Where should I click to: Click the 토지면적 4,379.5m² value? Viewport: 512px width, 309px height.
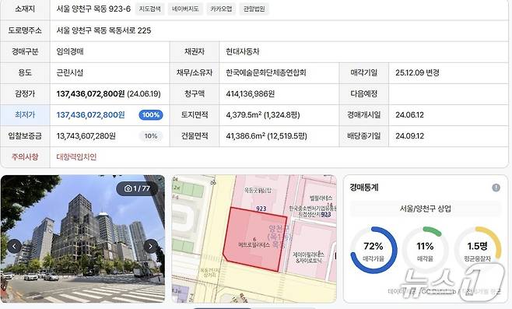coord(263,115)
